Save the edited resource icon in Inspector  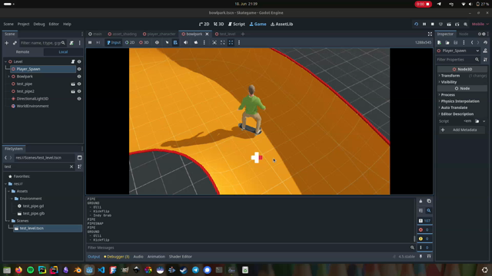point(456,43)
